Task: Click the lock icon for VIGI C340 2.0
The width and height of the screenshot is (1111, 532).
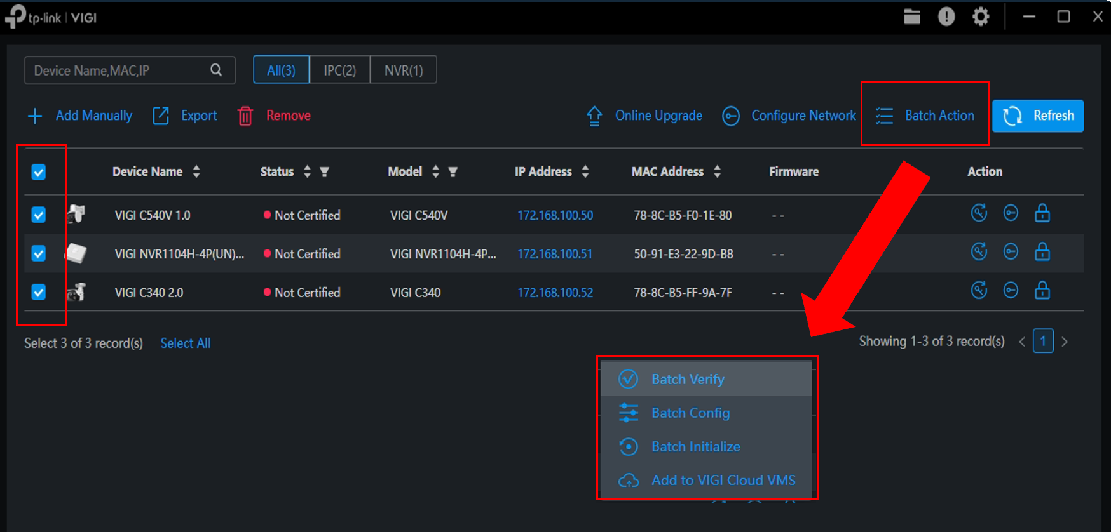Action: (x=1042, y=290)
